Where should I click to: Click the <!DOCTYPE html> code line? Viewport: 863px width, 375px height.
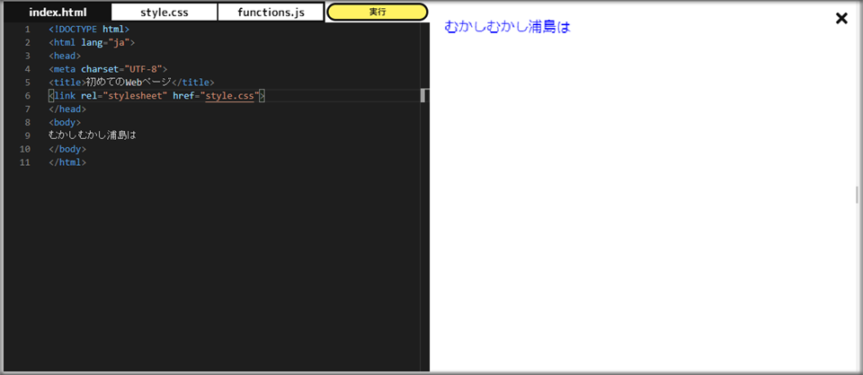[x=89, y=29]
